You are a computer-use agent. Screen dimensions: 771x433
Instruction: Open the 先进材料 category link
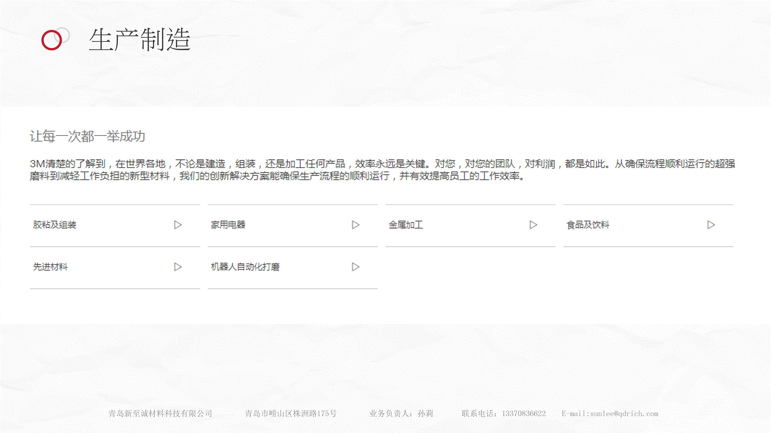click(x=50, y=267)
